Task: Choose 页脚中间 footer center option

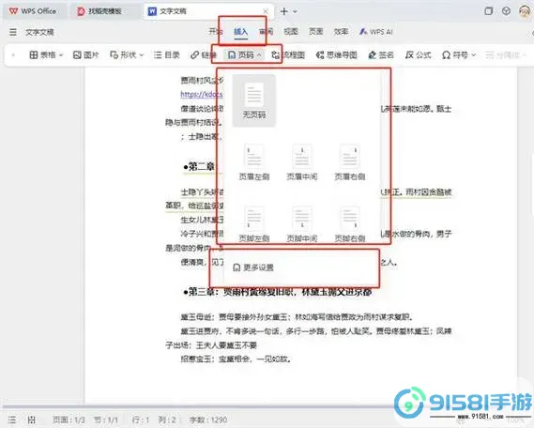Action: (x=302, y=223)
